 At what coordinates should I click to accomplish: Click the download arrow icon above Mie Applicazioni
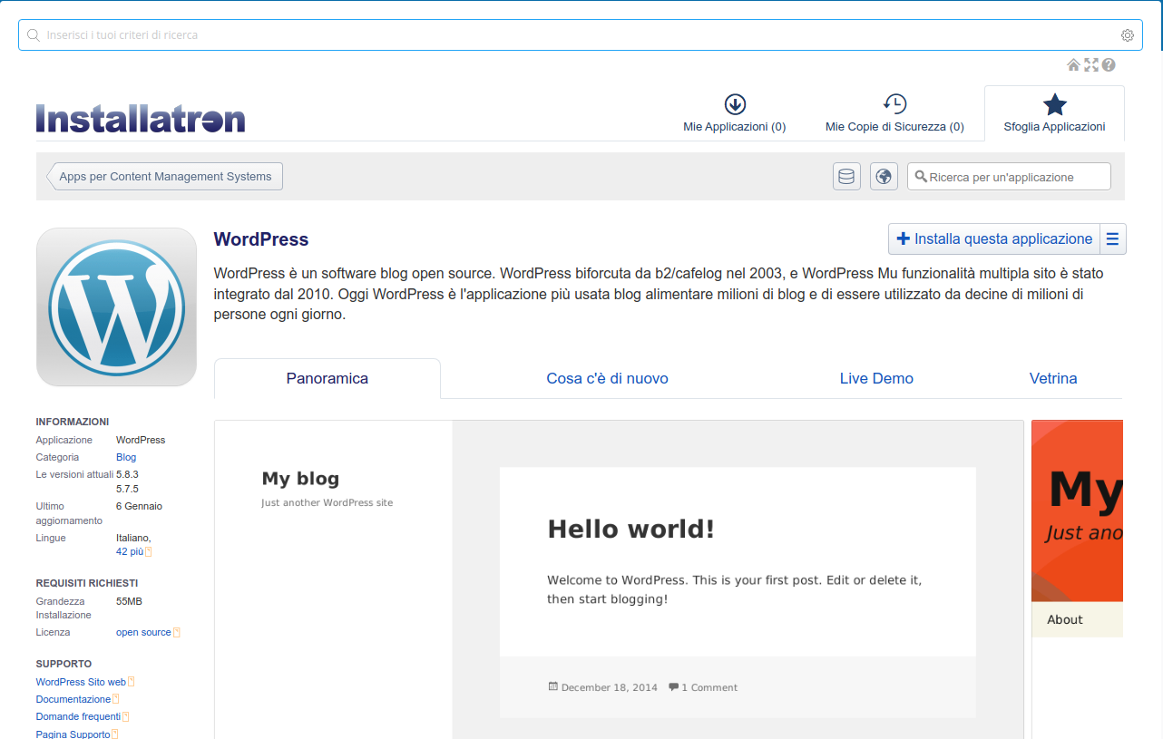[x=735, y=104]
